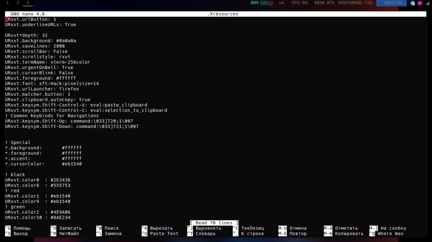Click the DISCHARGE: 71% battery module

coord(355,3)
